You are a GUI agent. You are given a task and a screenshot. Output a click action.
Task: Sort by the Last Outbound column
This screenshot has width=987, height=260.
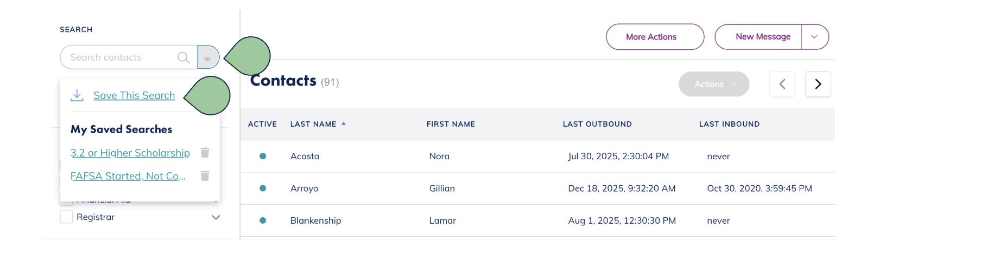tap(597, 124)
